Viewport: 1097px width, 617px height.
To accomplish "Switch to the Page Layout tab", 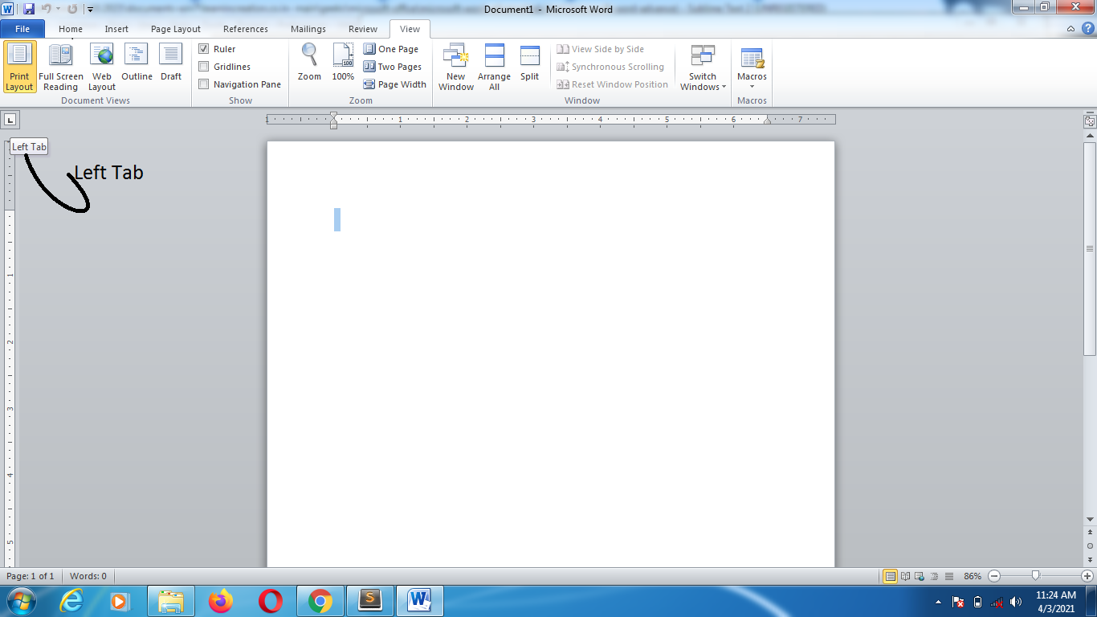I will pos(175,28).
